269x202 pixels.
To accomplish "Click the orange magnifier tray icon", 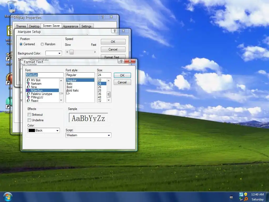I will point(246,199).
